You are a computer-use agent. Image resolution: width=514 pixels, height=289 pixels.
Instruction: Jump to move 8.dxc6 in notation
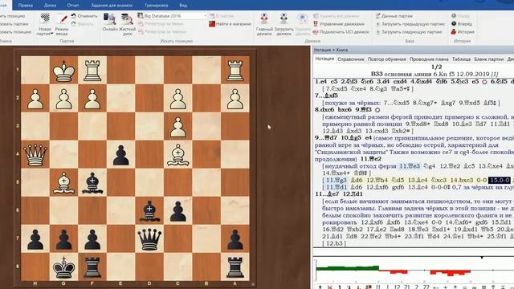coord(324,110)
